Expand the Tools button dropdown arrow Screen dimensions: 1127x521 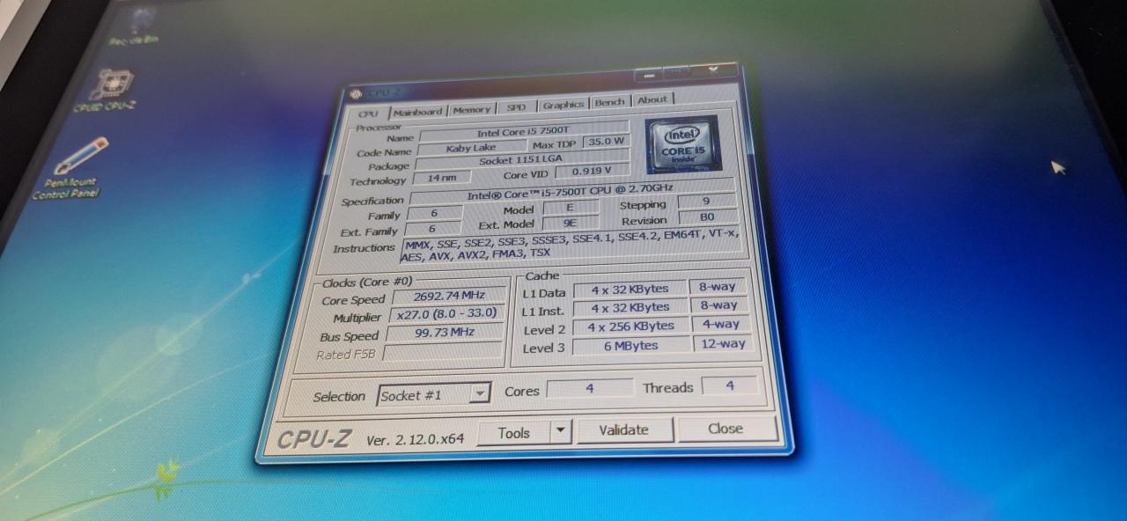tap(561, 431)
